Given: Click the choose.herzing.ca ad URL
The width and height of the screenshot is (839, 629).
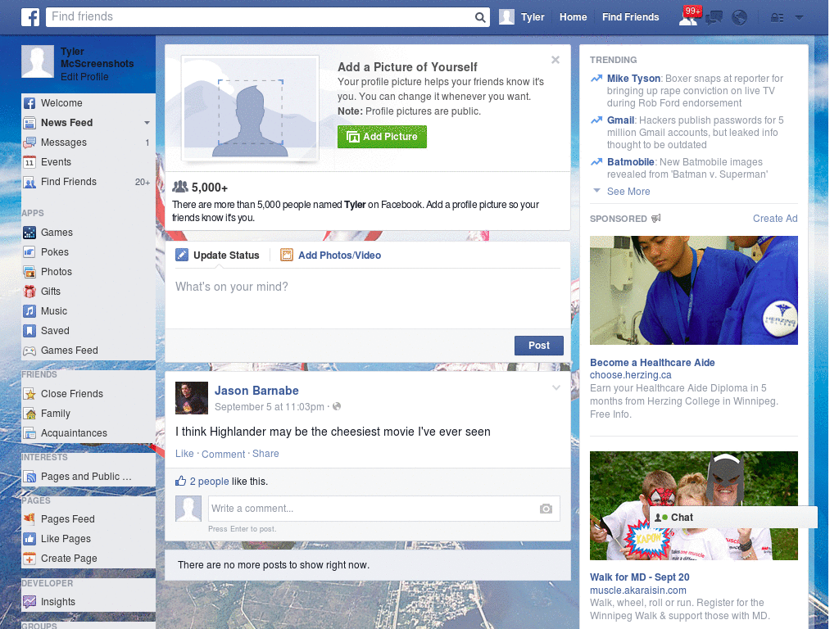Looking at the screenshot, I should pyautogui.click(x=630, y=375).
